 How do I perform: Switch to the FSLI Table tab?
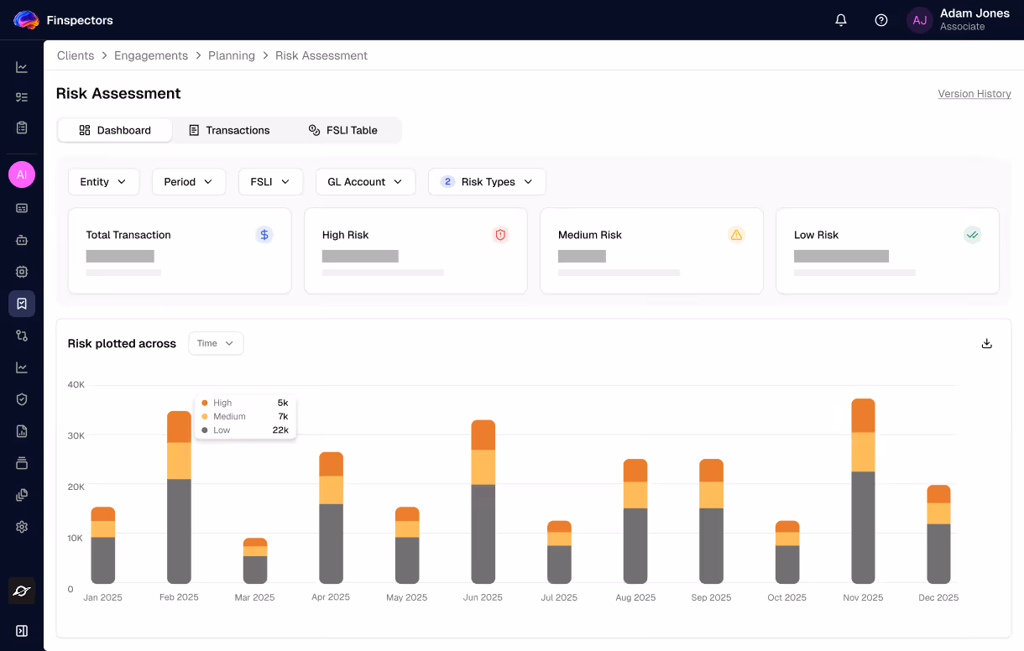coord(342,130)
